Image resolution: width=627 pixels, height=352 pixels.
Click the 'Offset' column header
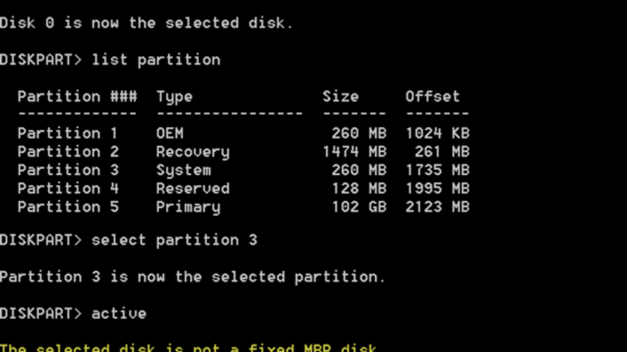click(433, 96)
